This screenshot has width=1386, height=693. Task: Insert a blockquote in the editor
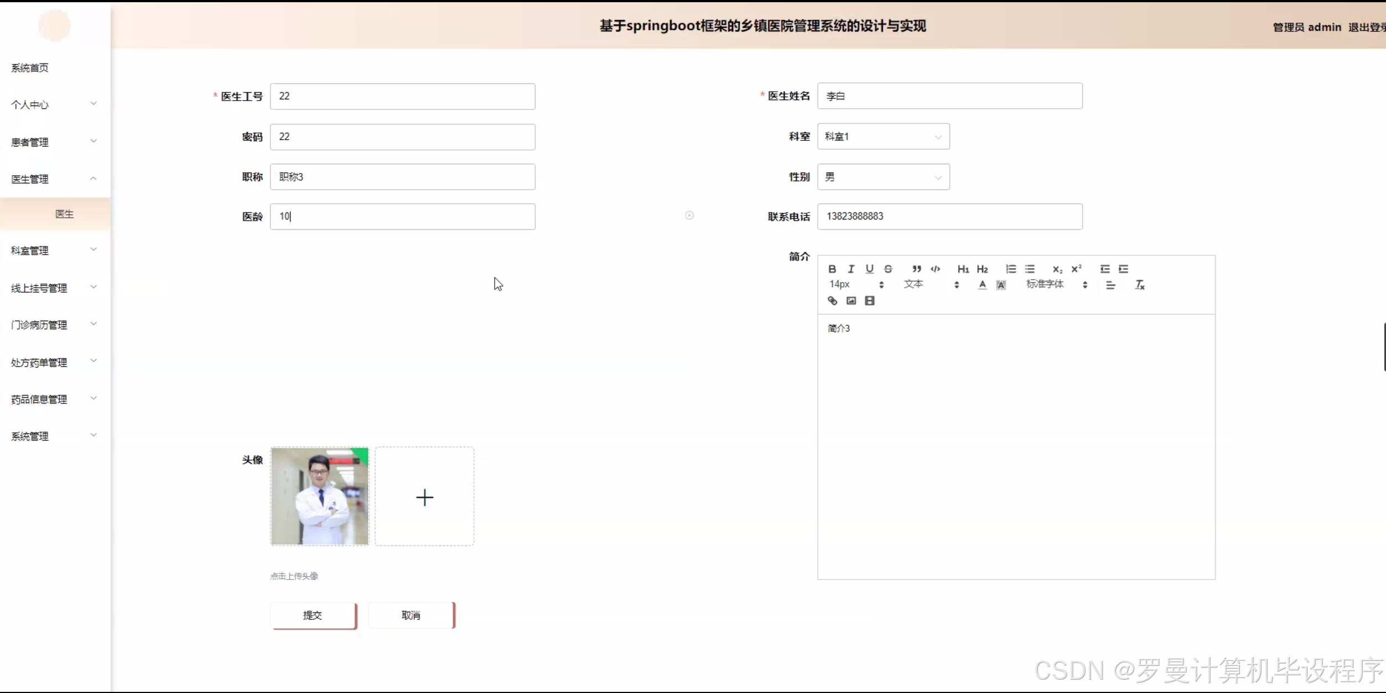pyautogui.click(x=916, y=269)
